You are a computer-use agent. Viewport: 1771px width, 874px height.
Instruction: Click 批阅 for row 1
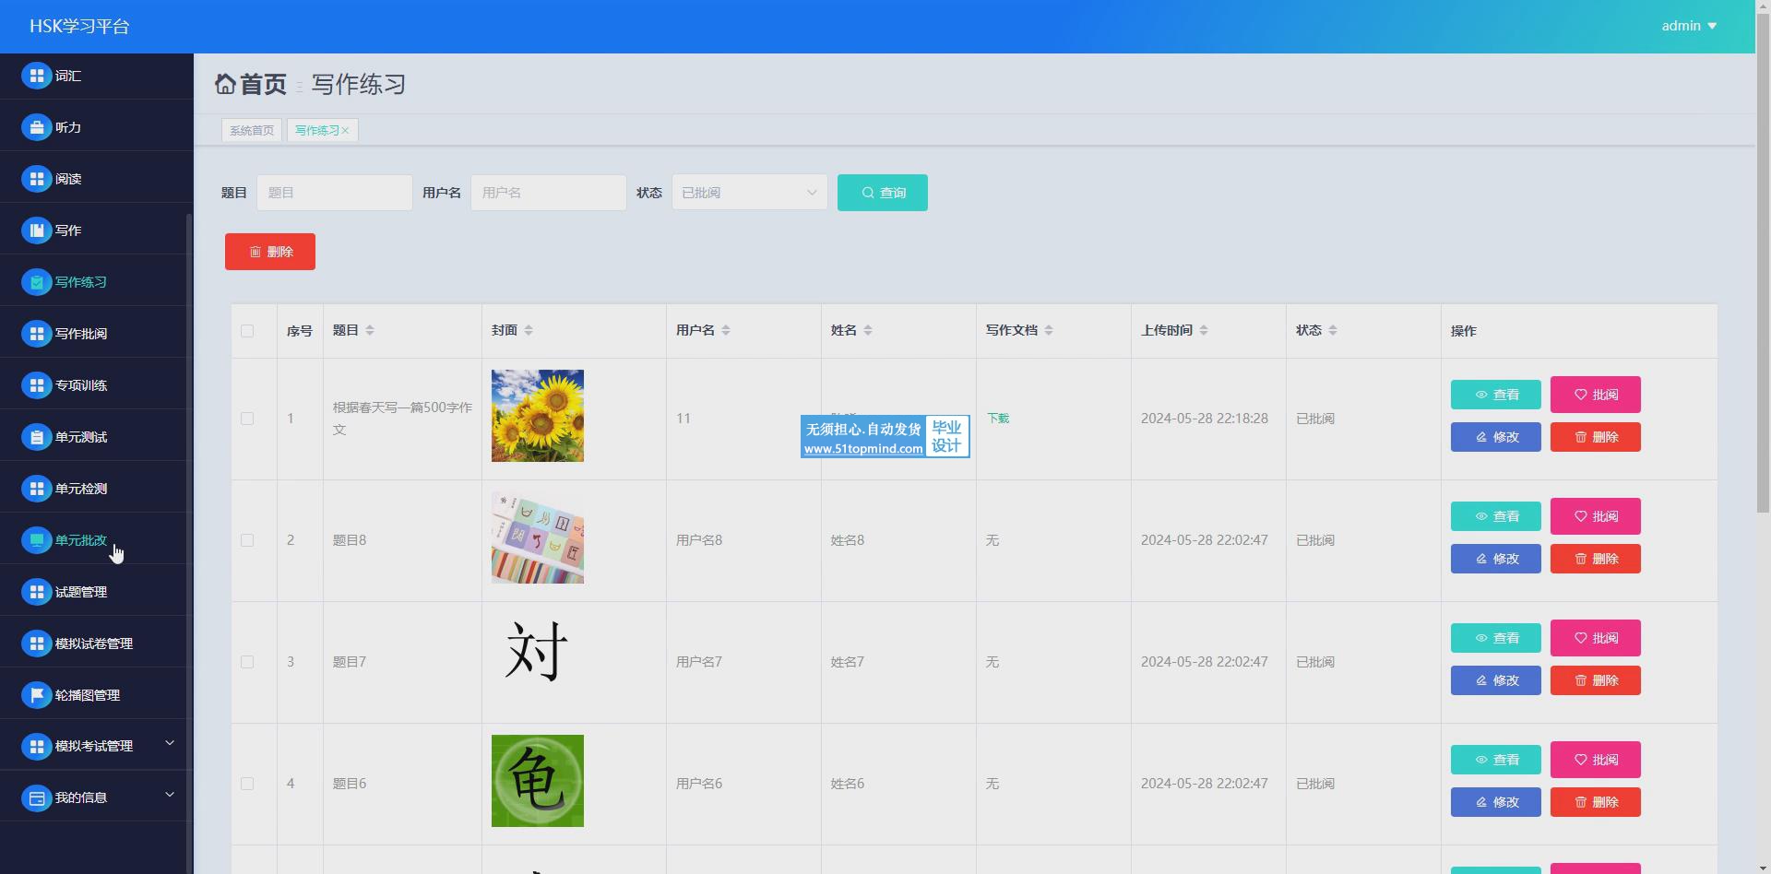pyautogui.click(x=1596, y=395)
